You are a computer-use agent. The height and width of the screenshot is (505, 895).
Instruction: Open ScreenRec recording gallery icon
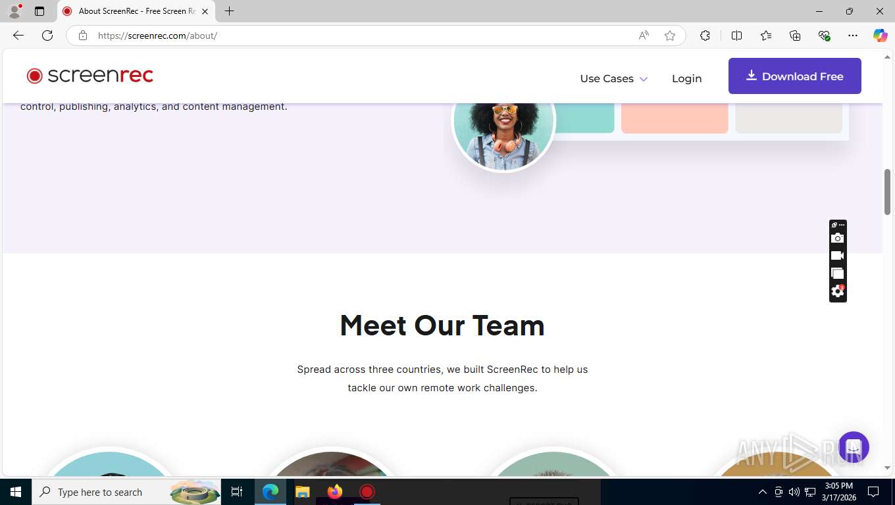click(837, 274)
